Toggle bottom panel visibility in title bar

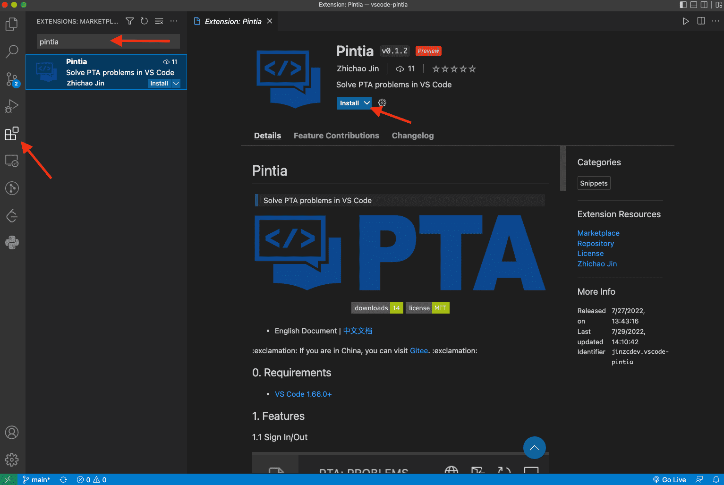point(693,5)
